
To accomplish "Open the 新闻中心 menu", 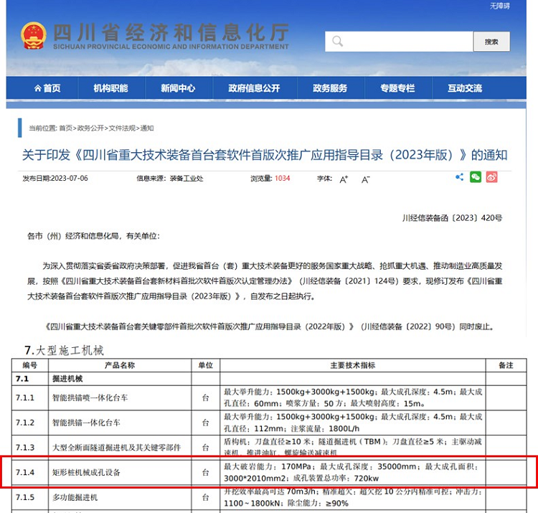I will tap(178, 88).
